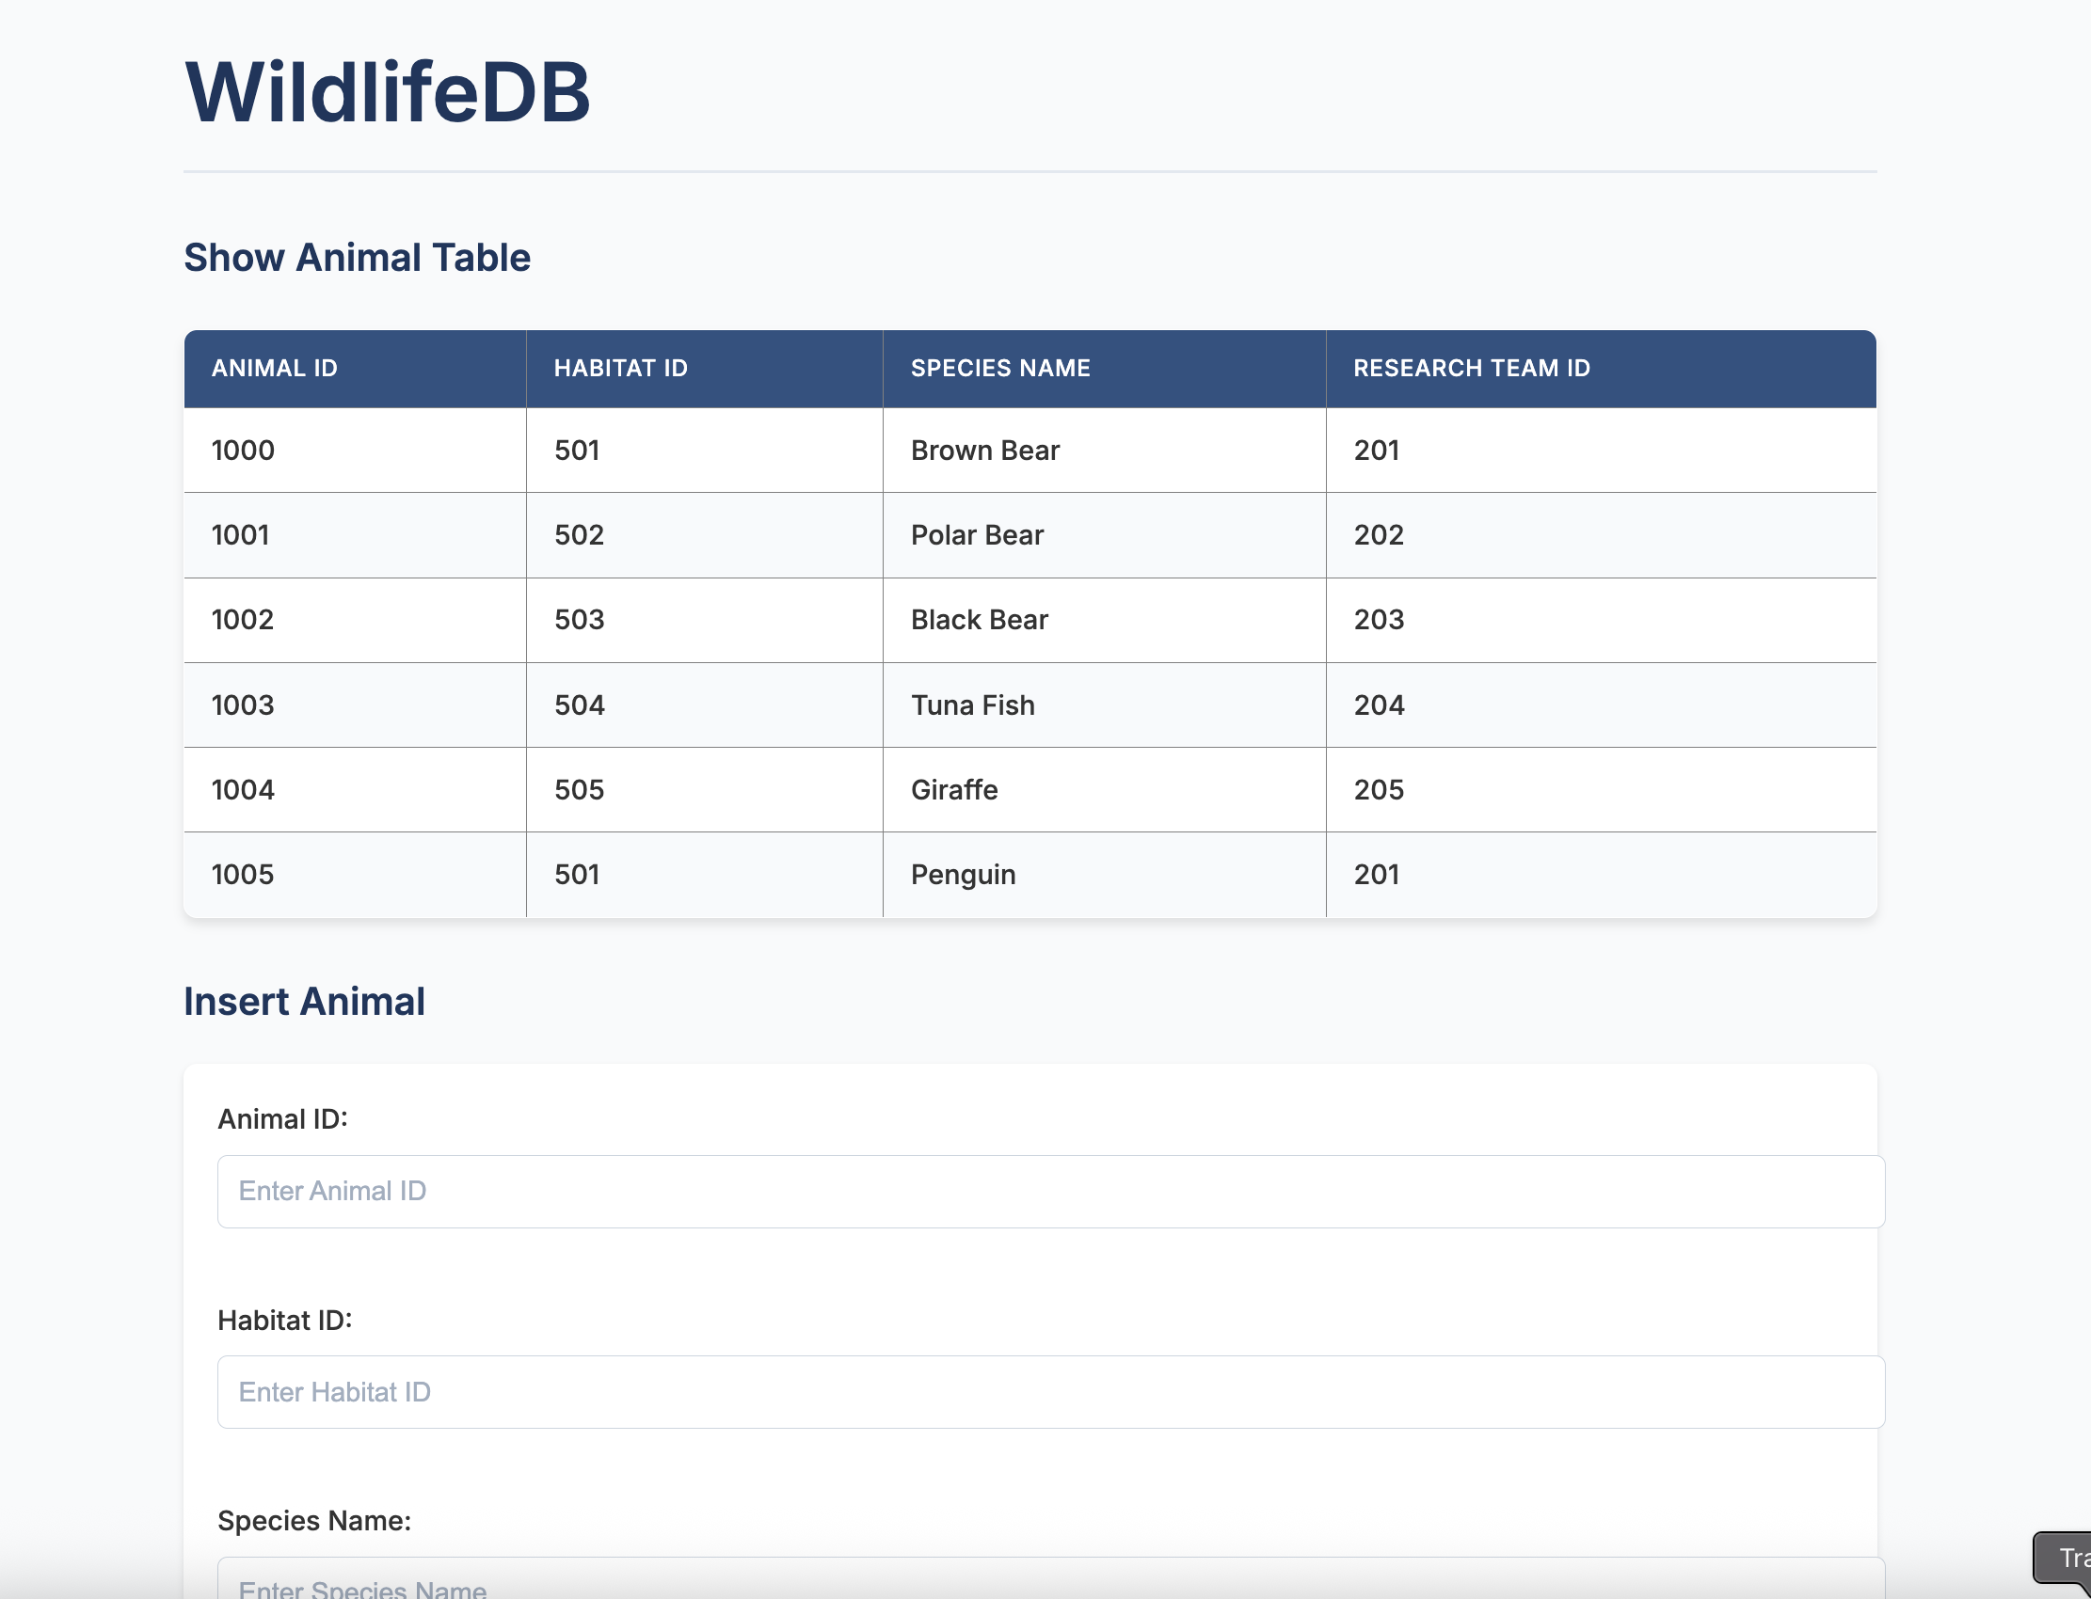This screenshot has width=2091, height=1599.
Task: Click the research team ID 203 cell
Action: pos(1602,620)
